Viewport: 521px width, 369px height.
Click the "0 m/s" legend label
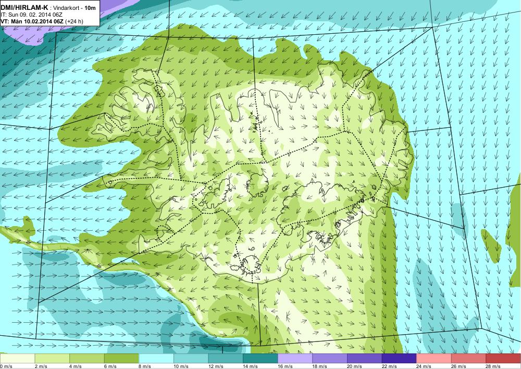6,366
